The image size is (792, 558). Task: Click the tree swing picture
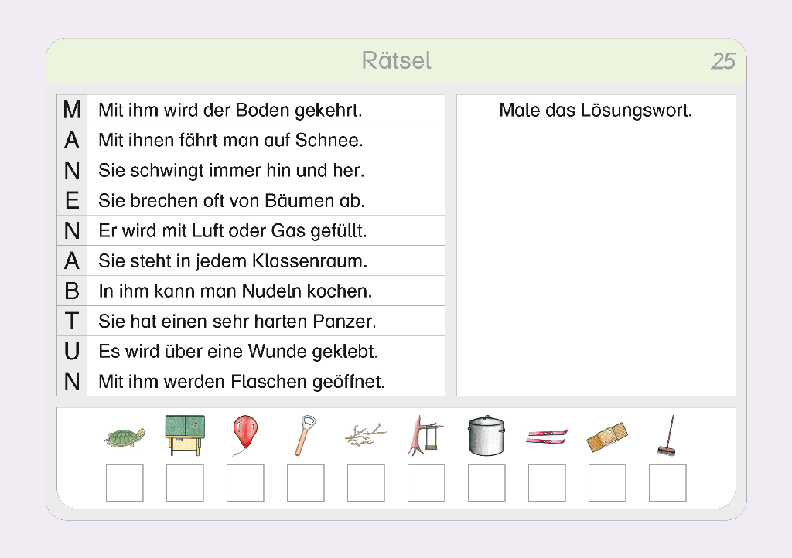coord(425,435)
